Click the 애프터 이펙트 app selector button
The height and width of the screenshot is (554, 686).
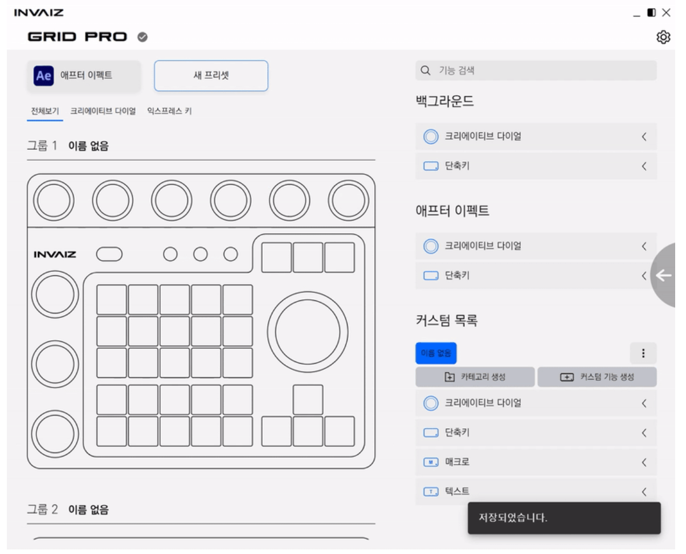[x=84, y=76]
